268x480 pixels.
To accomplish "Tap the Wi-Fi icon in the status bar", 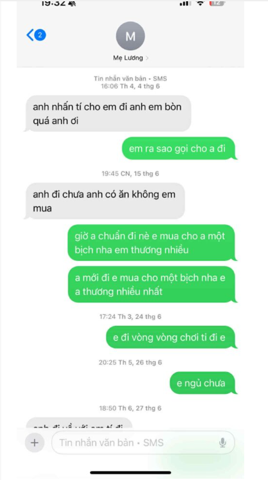I will [201, 3].
